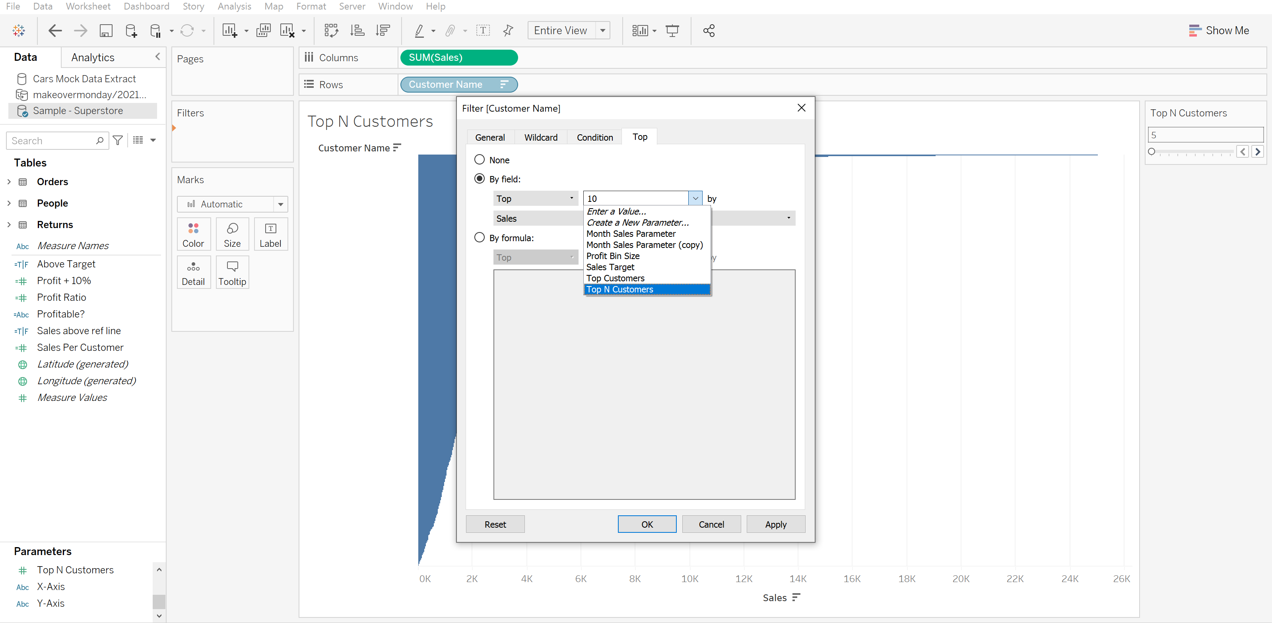Screen dimensions: 1272x623
Task: Click the Tooltip mark card
Action: 232,272
